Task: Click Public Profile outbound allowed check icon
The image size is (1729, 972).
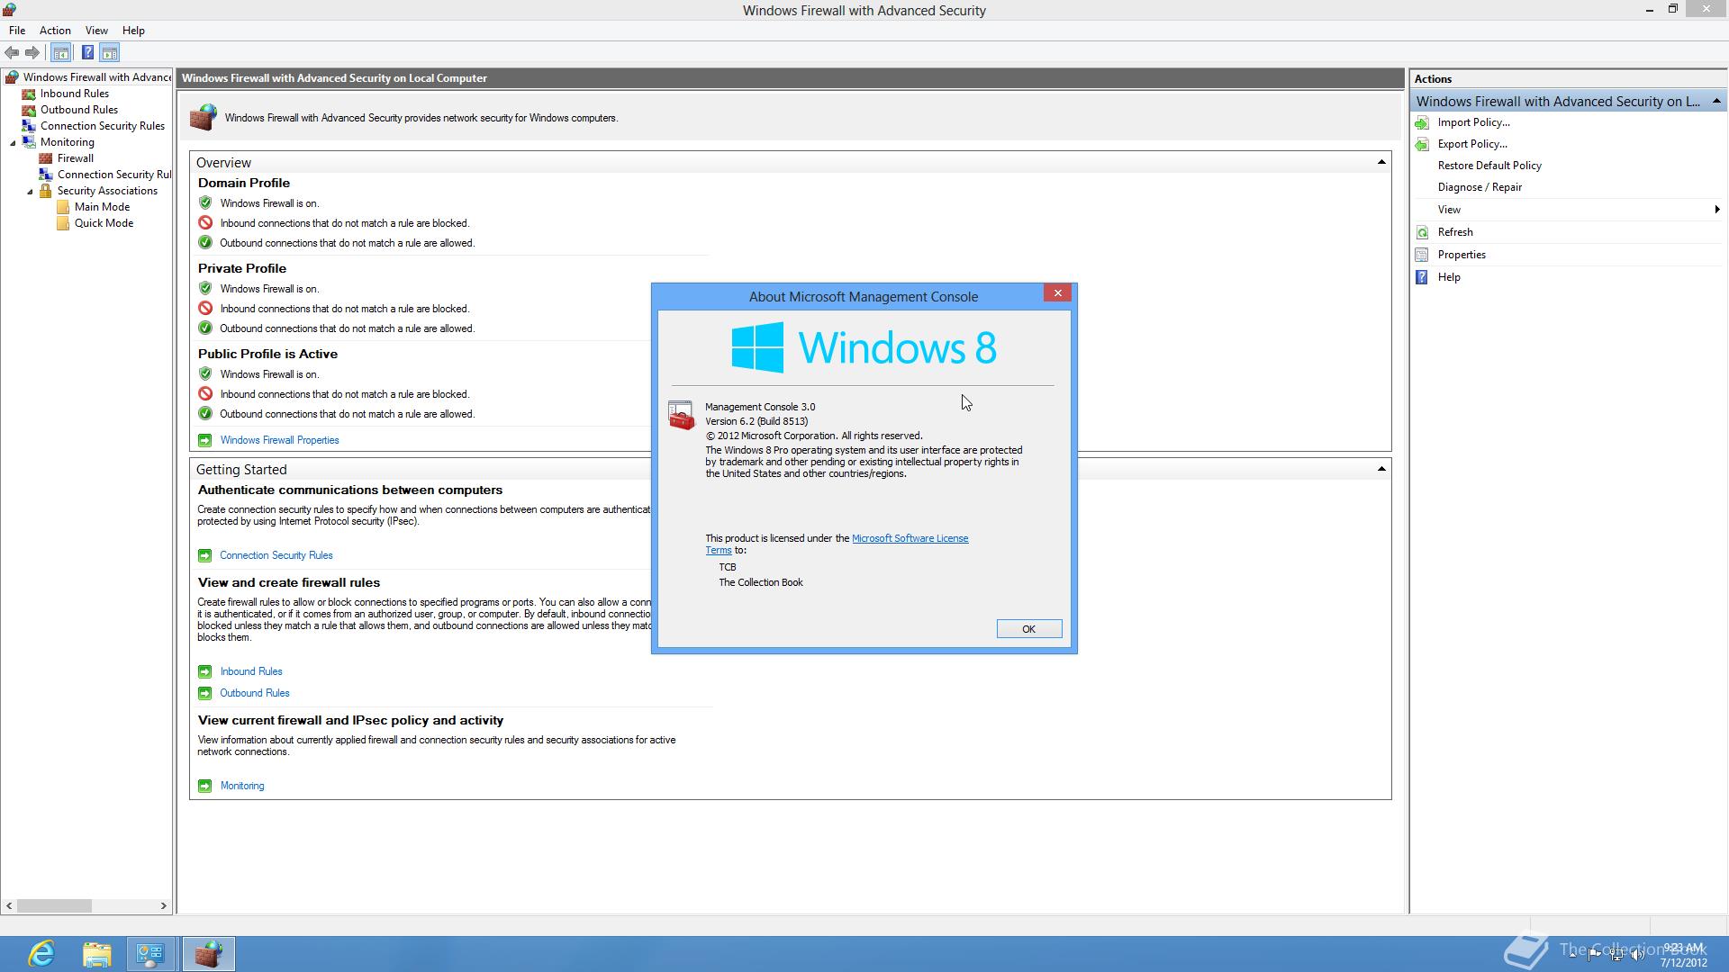Action: [205, 414]
